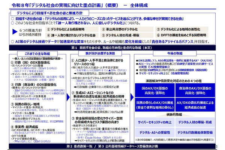Click the heading "① 人口減少・人手不足と自治体における"
The width and height of the screenshot is (225, 150).
[x=97, y=60]
